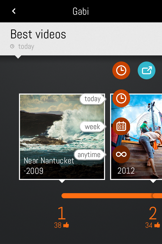This screenshot has height=244, width=162.
Task: Open the 2012 video thumbnail
Action: click(136, 137)
